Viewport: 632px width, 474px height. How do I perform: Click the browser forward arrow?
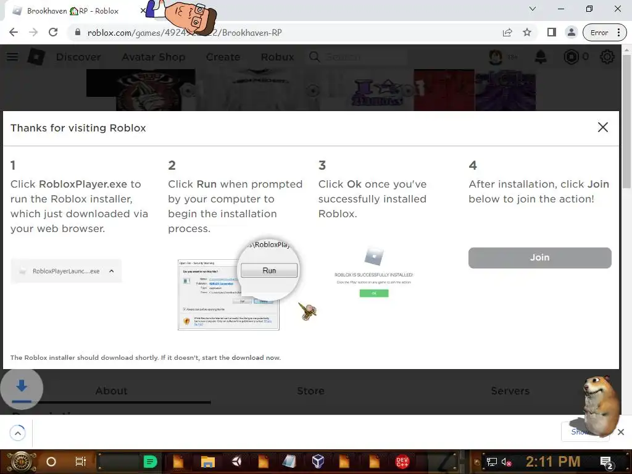(33, 33)
